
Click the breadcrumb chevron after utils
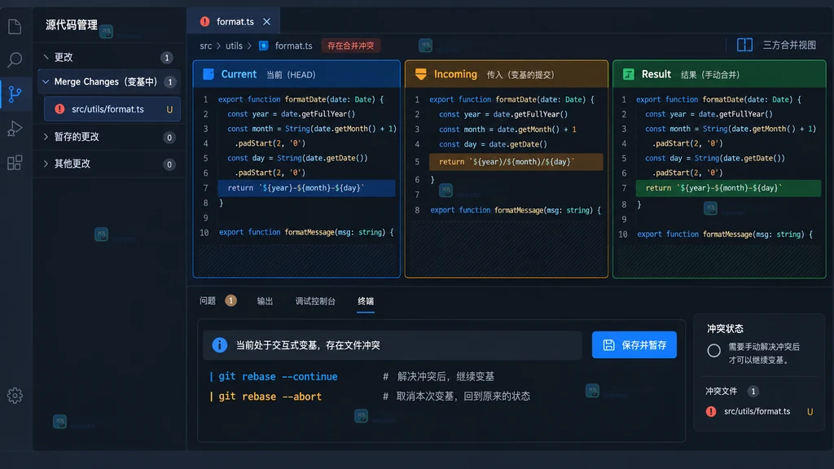[249, 46]
